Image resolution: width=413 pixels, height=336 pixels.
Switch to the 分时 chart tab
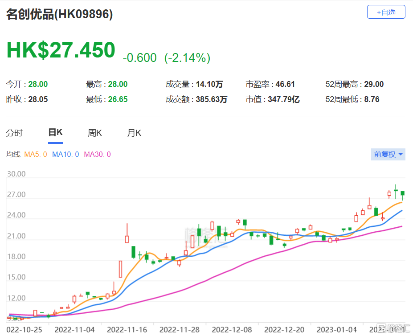[x=14, y=133]
